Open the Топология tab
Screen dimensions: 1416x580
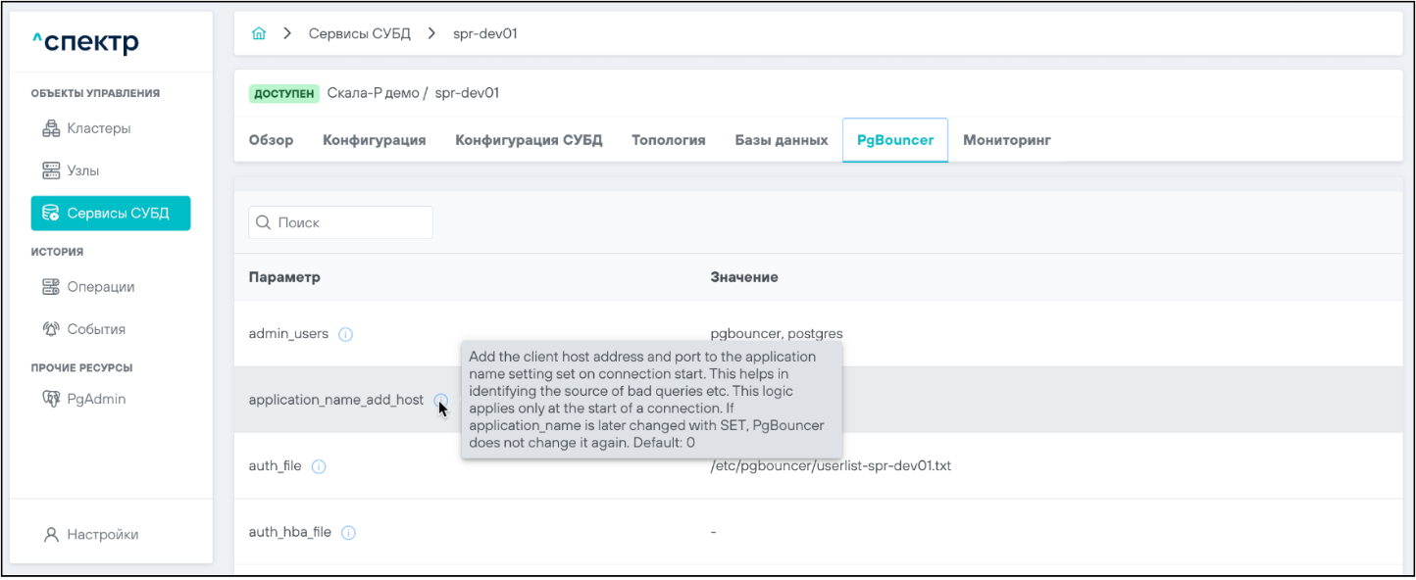(x=668, y=140)
